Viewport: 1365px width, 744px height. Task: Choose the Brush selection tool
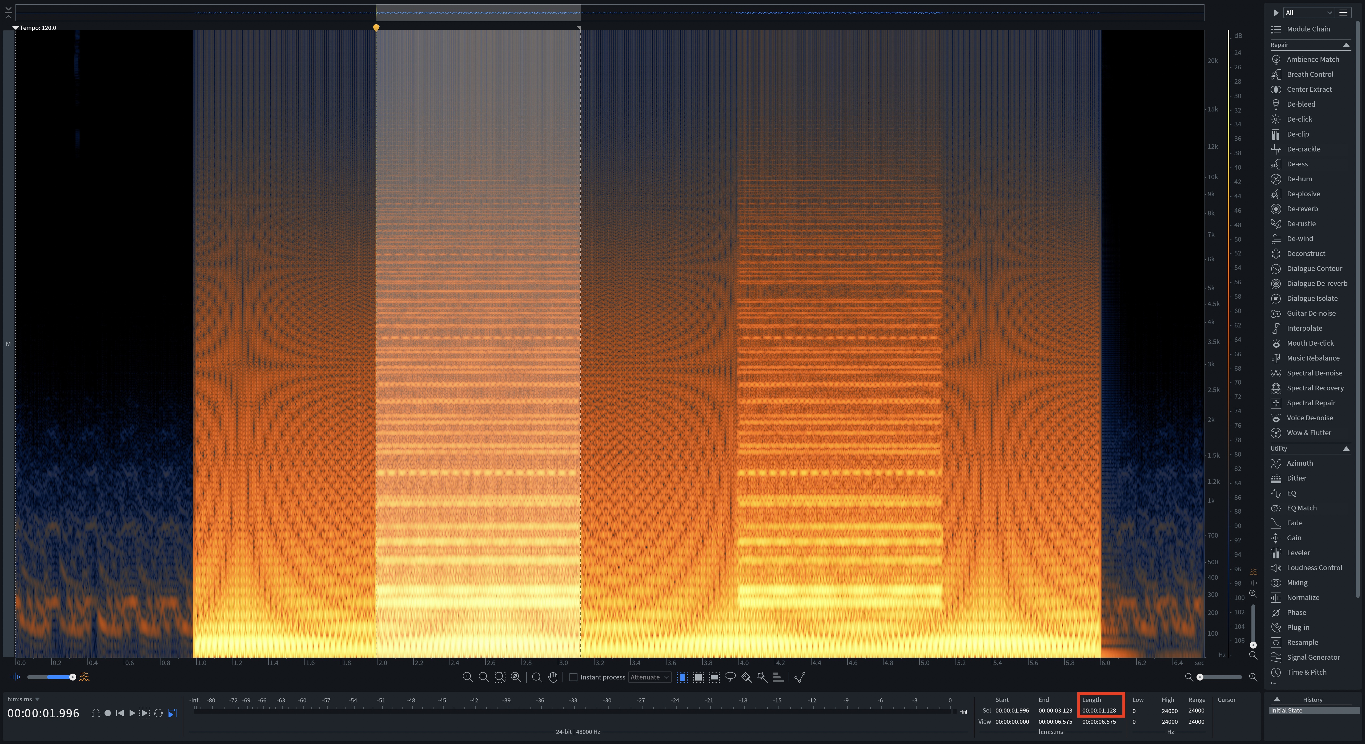[746, 677]
